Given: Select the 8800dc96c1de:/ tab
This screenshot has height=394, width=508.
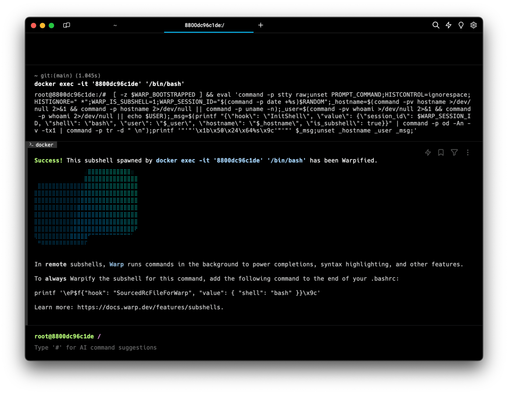Looking at the screenshot, I should coord(204,25).
